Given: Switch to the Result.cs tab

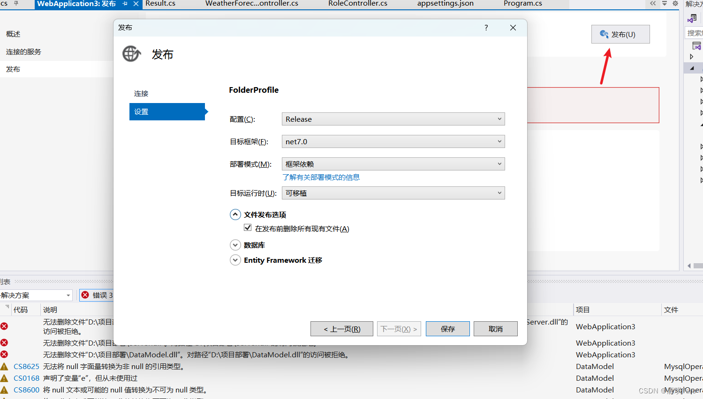Looking at the screenshot, I should [x=160, y=4].
